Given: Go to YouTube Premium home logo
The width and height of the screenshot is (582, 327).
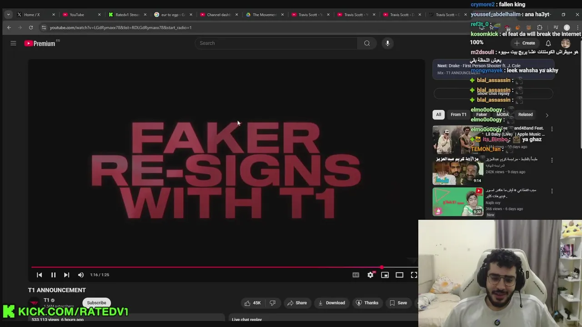Looking at the screenshot, I should pyautogui.click(x=40, y=43).
